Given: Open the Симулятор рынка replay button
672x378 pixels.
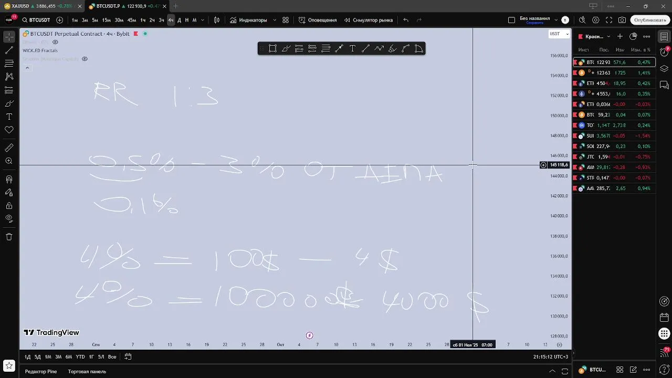Looking at the screenshot, I should pos(369,20).
